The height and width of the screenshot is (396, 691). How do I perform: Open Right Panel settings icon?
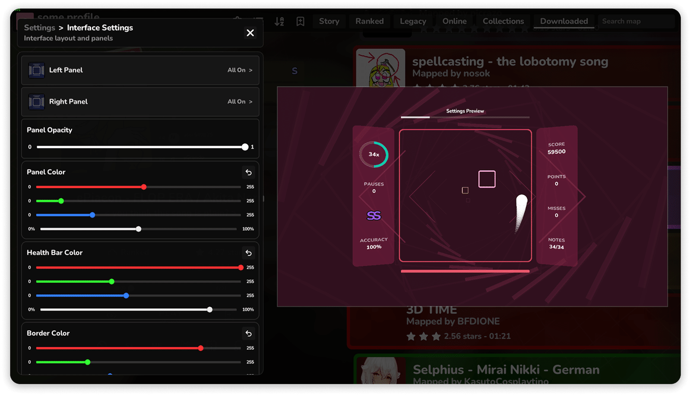pyautogui.click(x=36, y=101)
